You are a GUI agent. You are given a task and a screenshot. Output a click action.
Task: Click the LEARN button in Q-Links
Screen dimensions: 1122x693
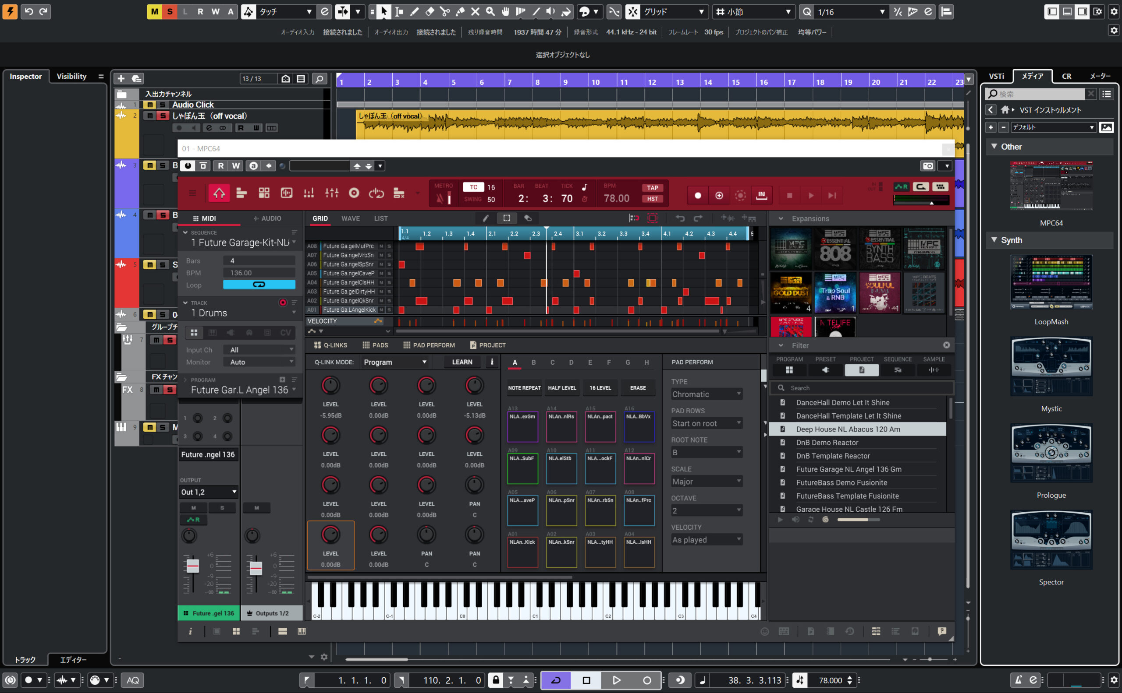462,362
